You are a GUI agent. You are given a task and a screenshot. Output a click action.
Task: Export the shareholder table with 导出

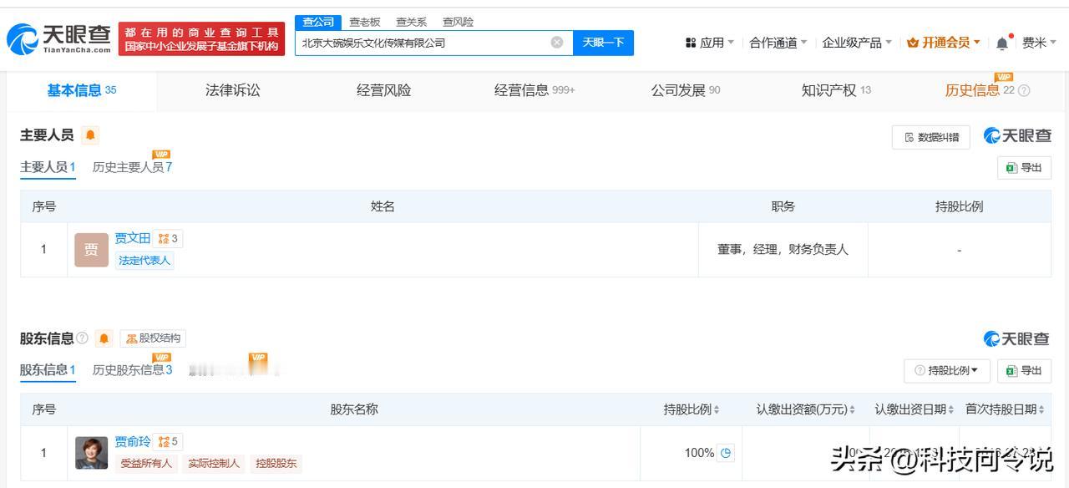(1024, 370)
